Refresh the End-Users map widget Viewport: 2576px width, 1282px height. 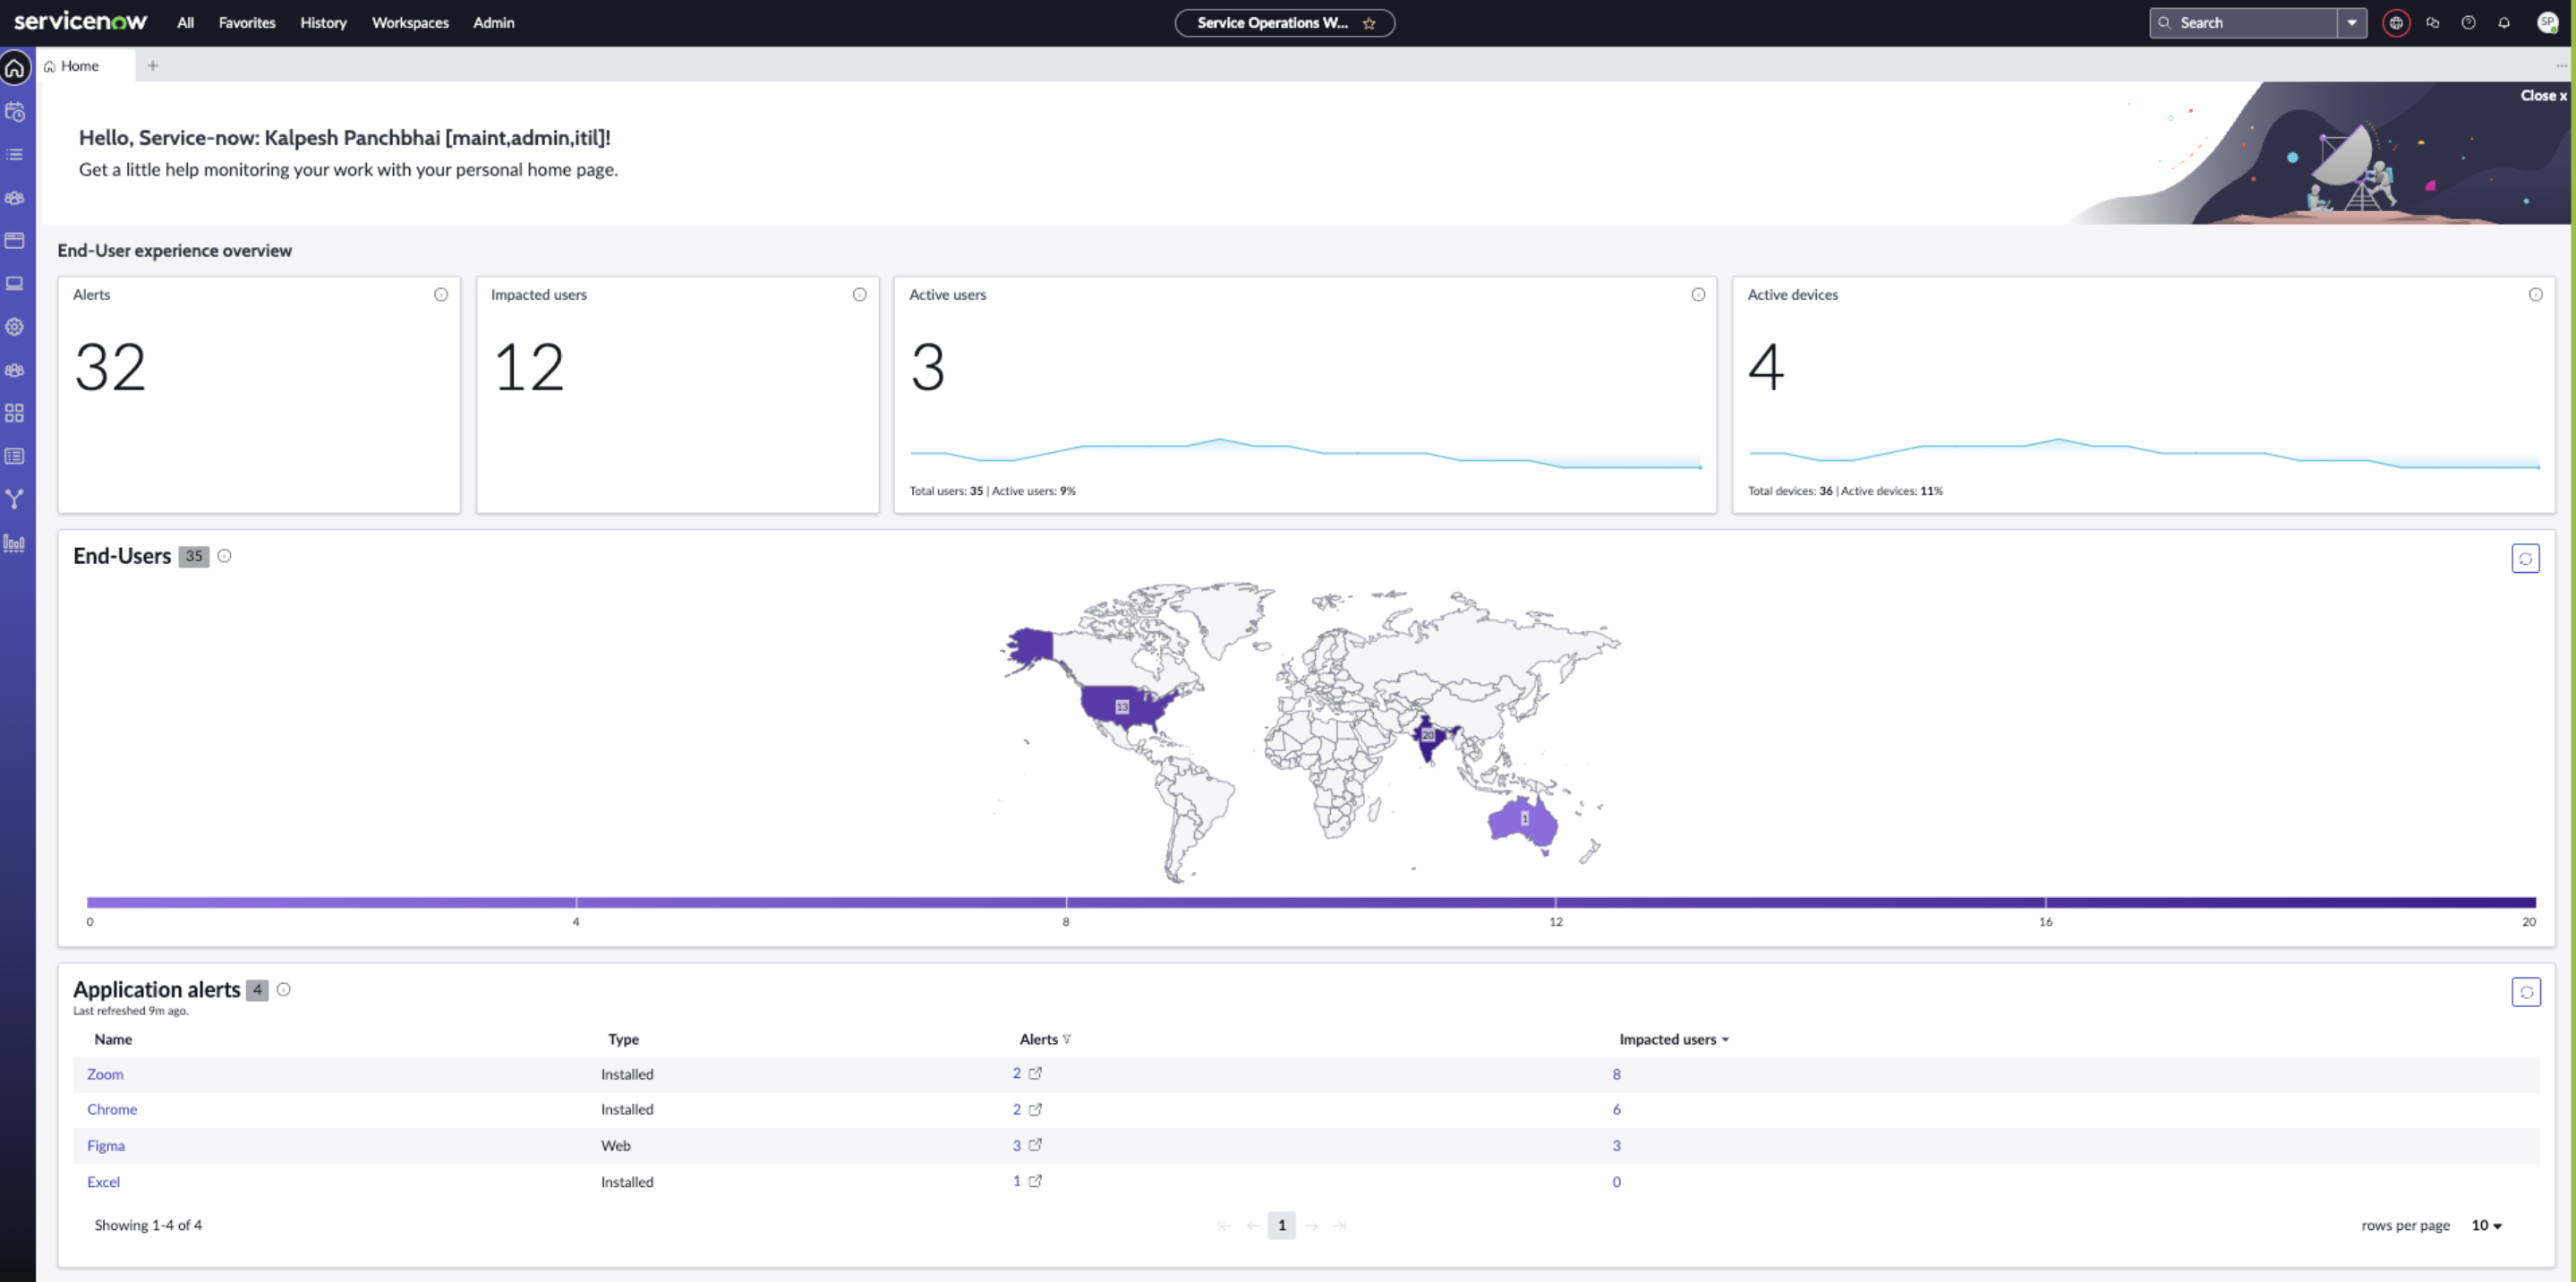(x=2526, y=558)
